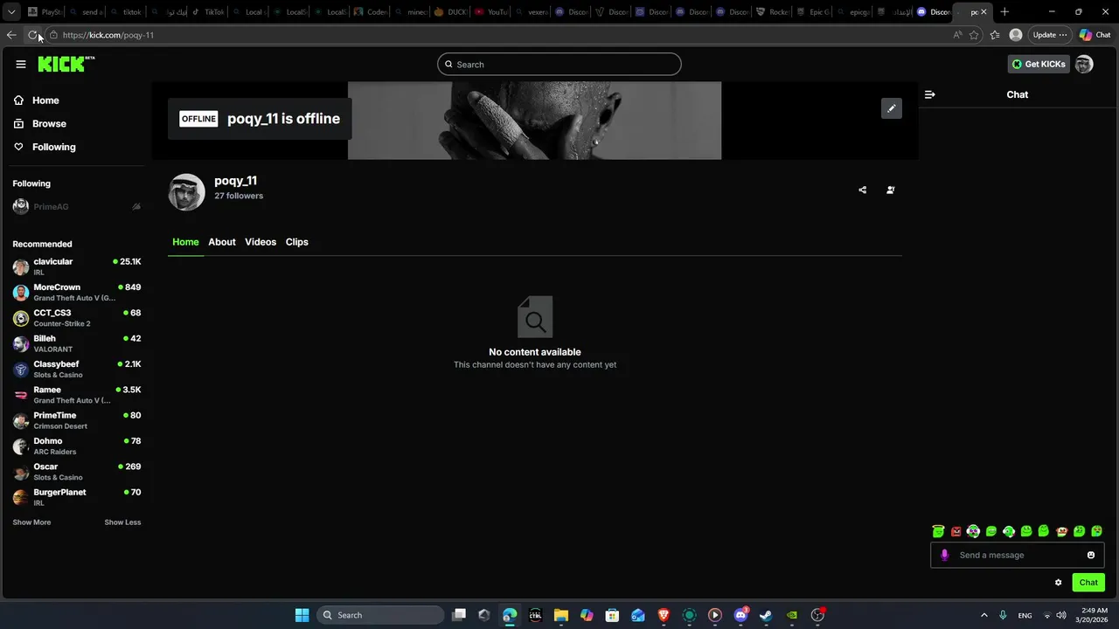
Task: Open recommended channel BurgerPlanet
Action: click(77, 497)
